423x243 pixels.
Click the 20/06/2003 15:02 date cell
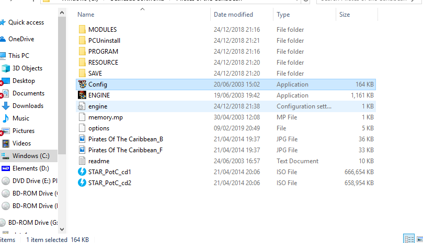[x=237, y=84]
